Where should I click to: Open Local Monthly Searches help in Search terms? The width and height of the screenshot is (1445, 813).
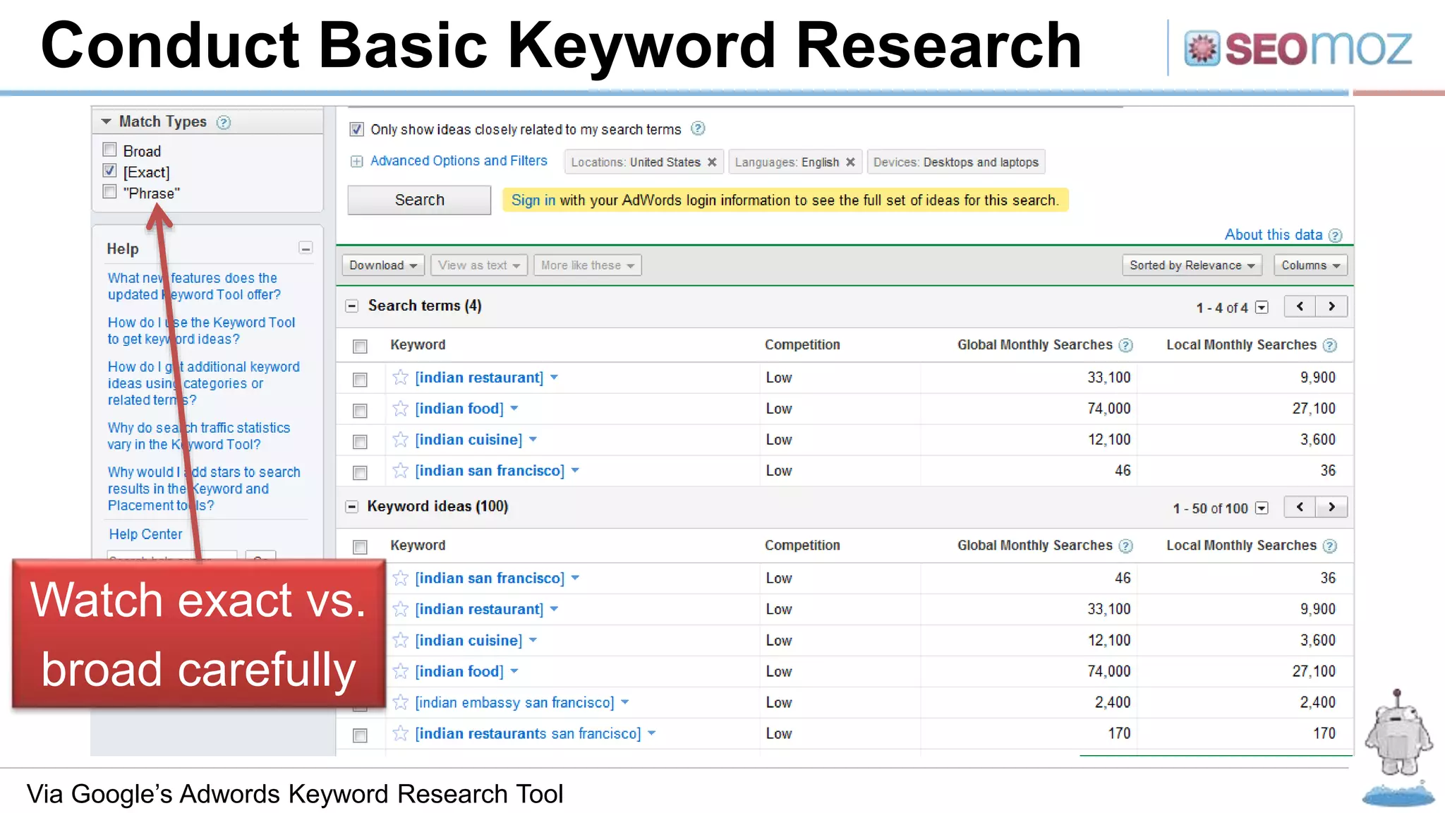pos(1330,346)
